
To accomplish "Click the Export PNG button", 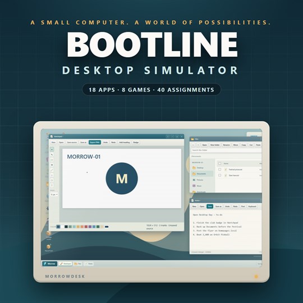I will point(95,142).
